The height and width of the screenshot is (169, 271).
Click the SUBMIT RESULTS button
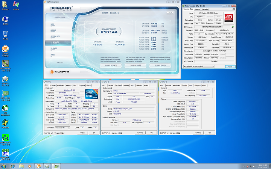[x=111, y=65]
